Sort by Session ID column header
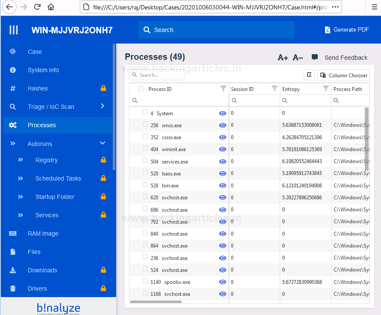Screen dimensions: 381x315 (242, 89)
